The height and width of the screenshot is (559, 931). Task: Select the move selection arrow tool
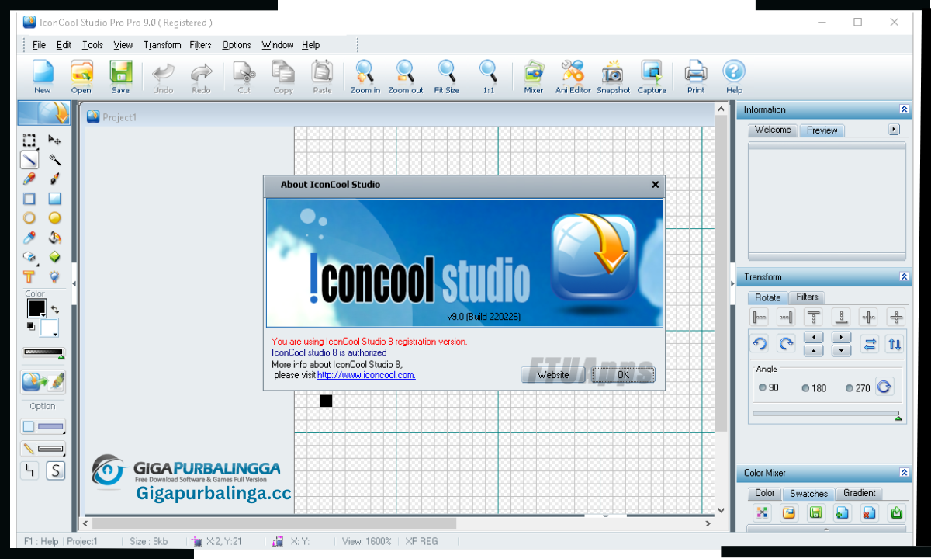[54, 141]
